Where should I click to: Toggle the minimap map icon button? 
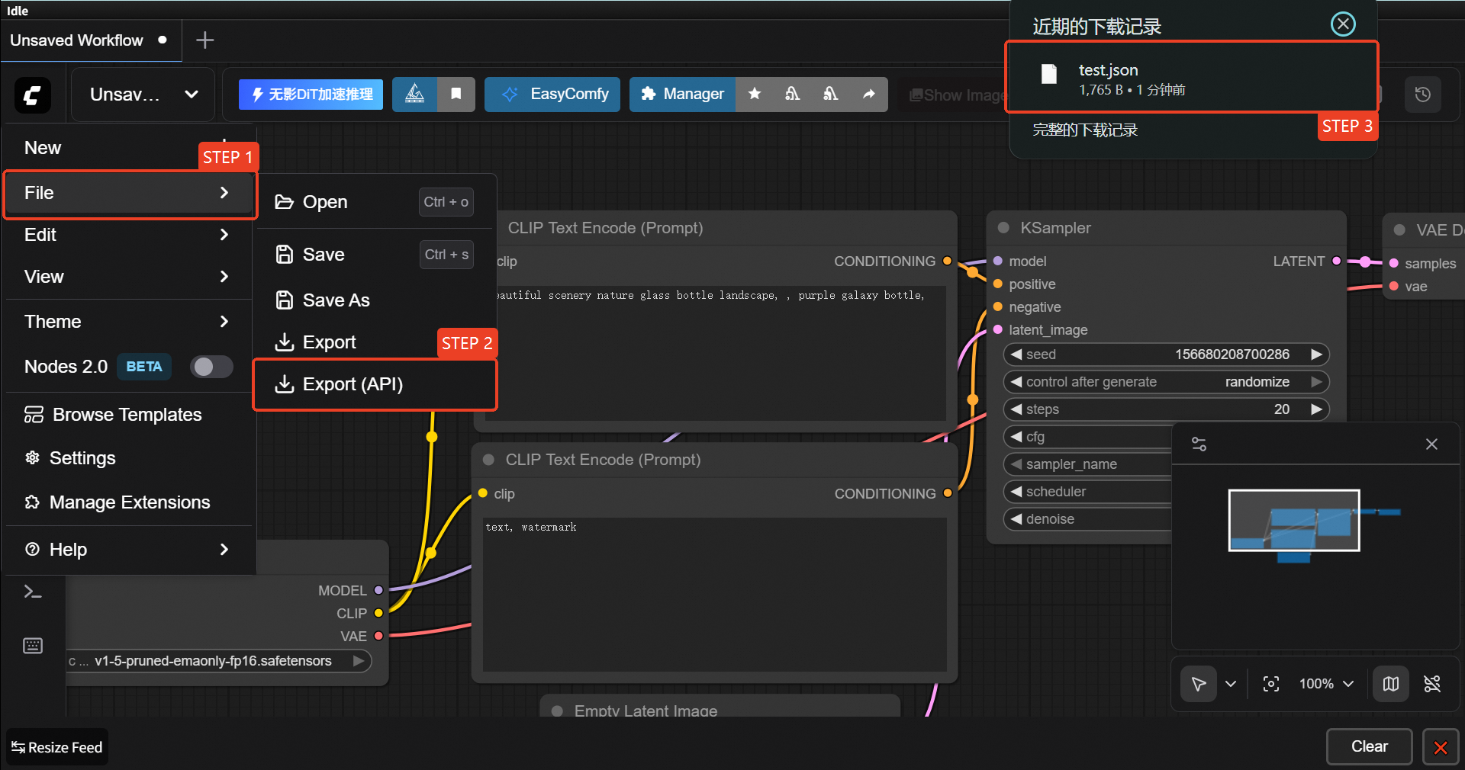tap(1391, 684)
